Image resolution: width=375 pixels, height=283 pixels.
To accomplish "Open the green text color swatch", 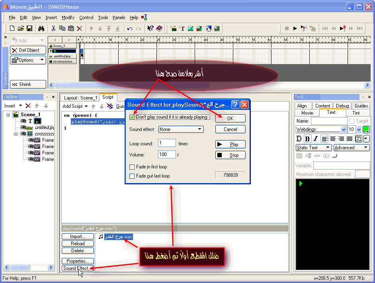I will (366, 129).
